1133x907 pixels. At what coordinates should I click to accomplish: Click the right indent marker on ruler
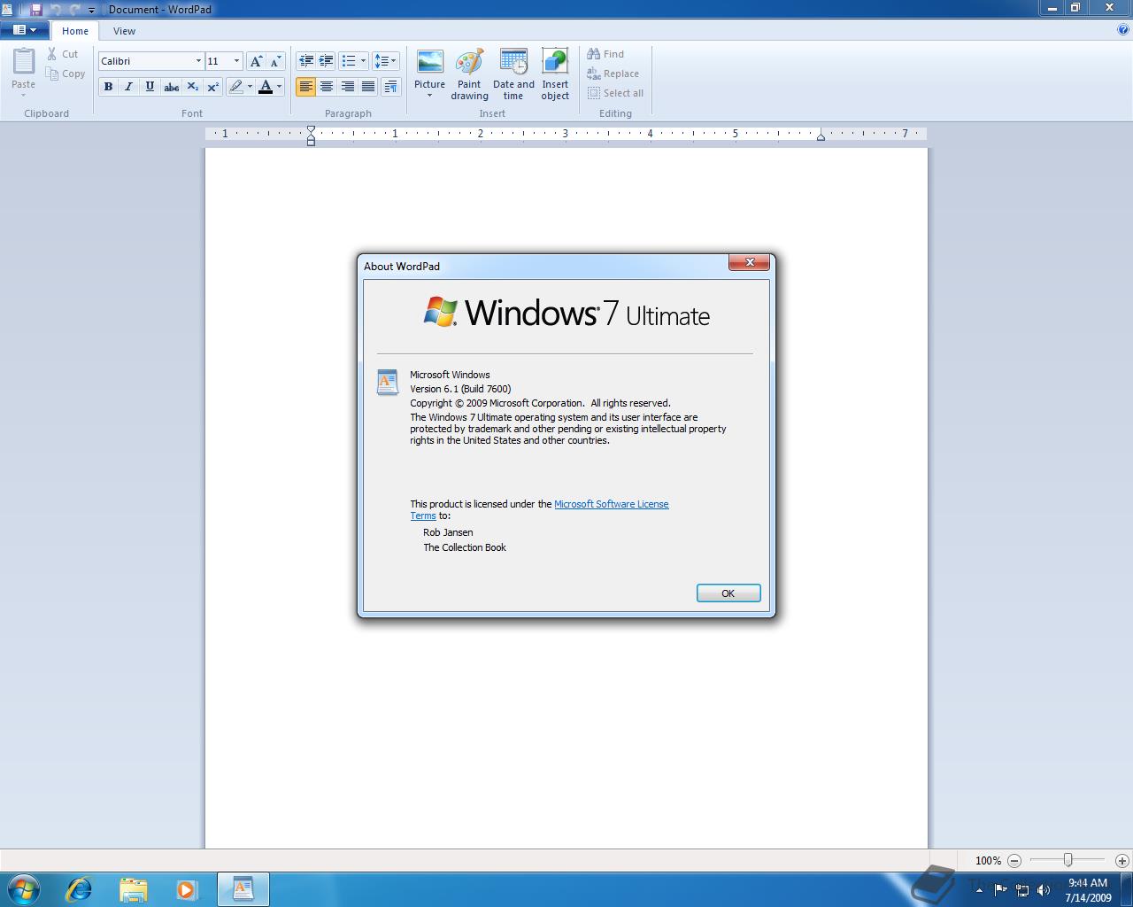point(821,136)
